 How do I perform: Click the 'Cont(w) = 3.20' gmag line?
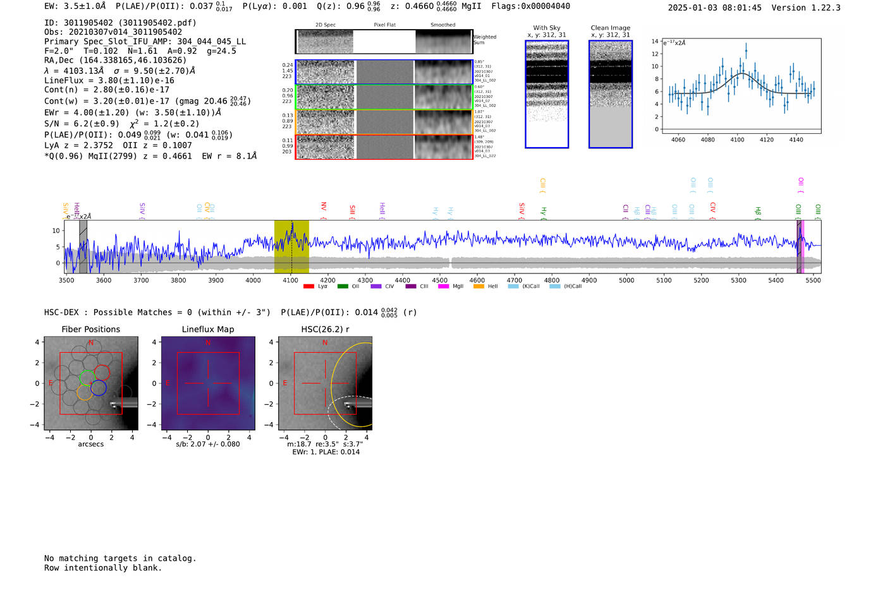(147, 100)
